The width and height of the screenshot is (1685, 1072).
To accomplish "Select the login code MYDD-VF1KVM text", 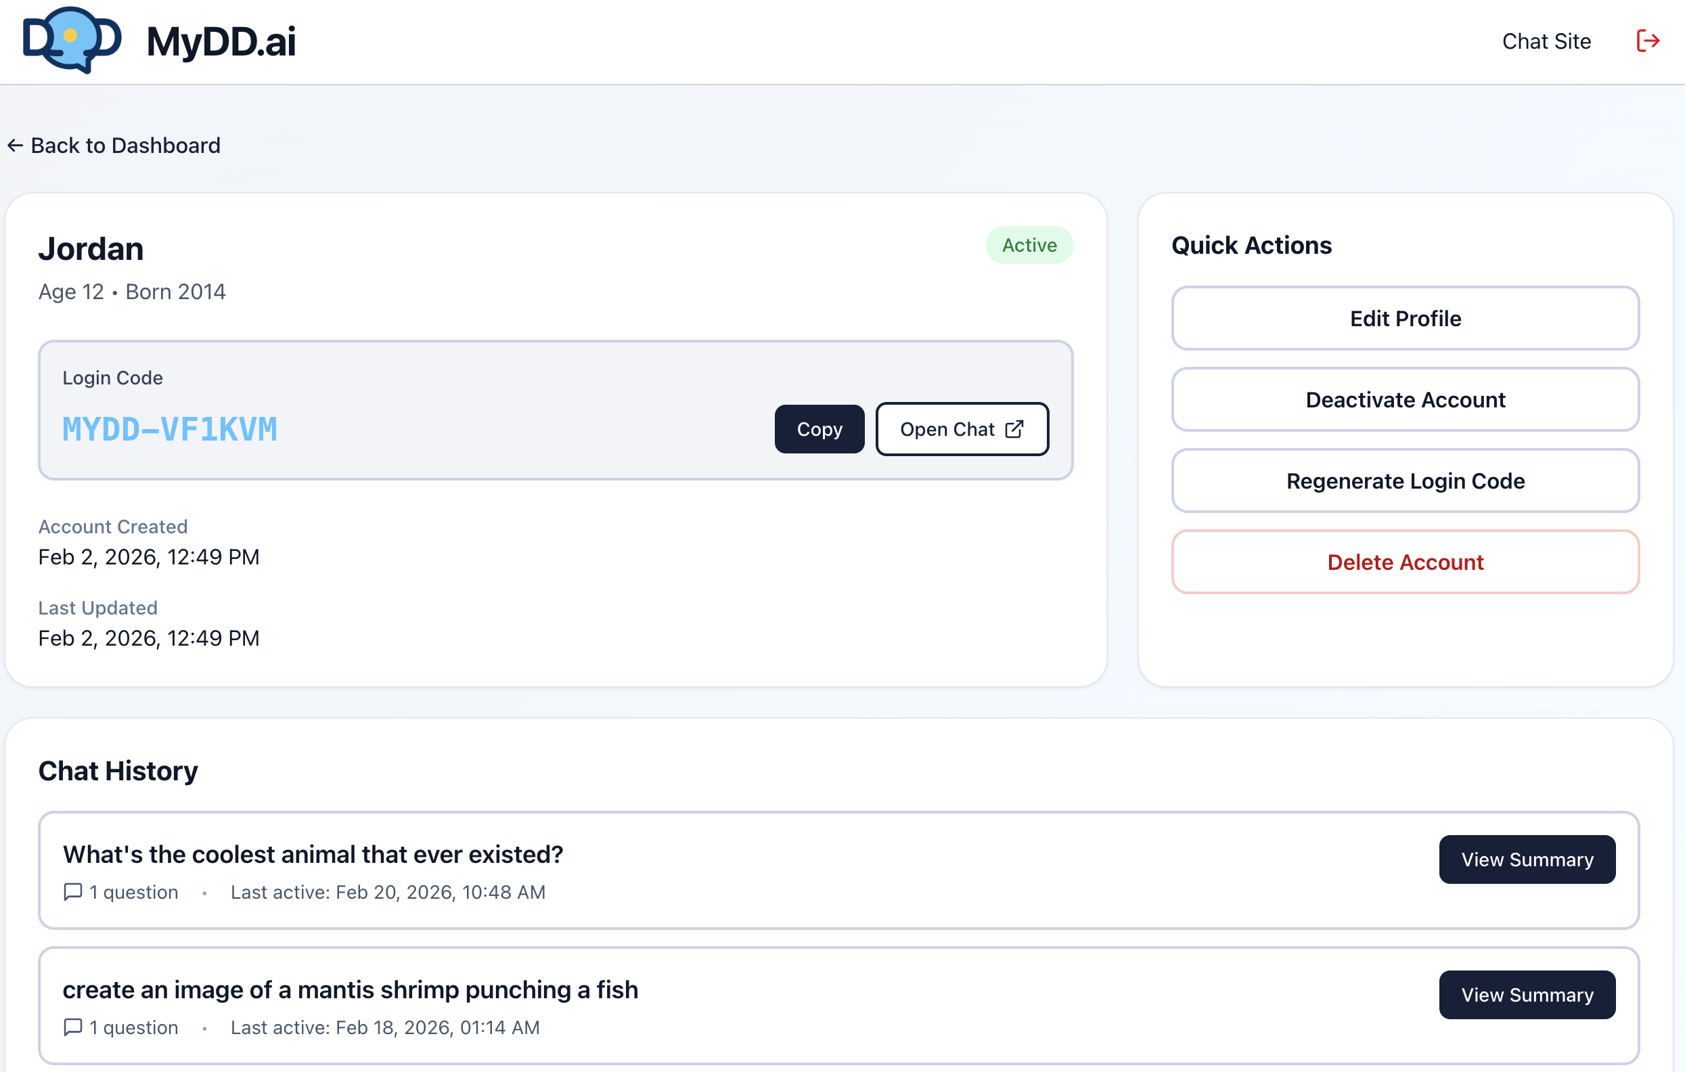I will pos(169,429).
